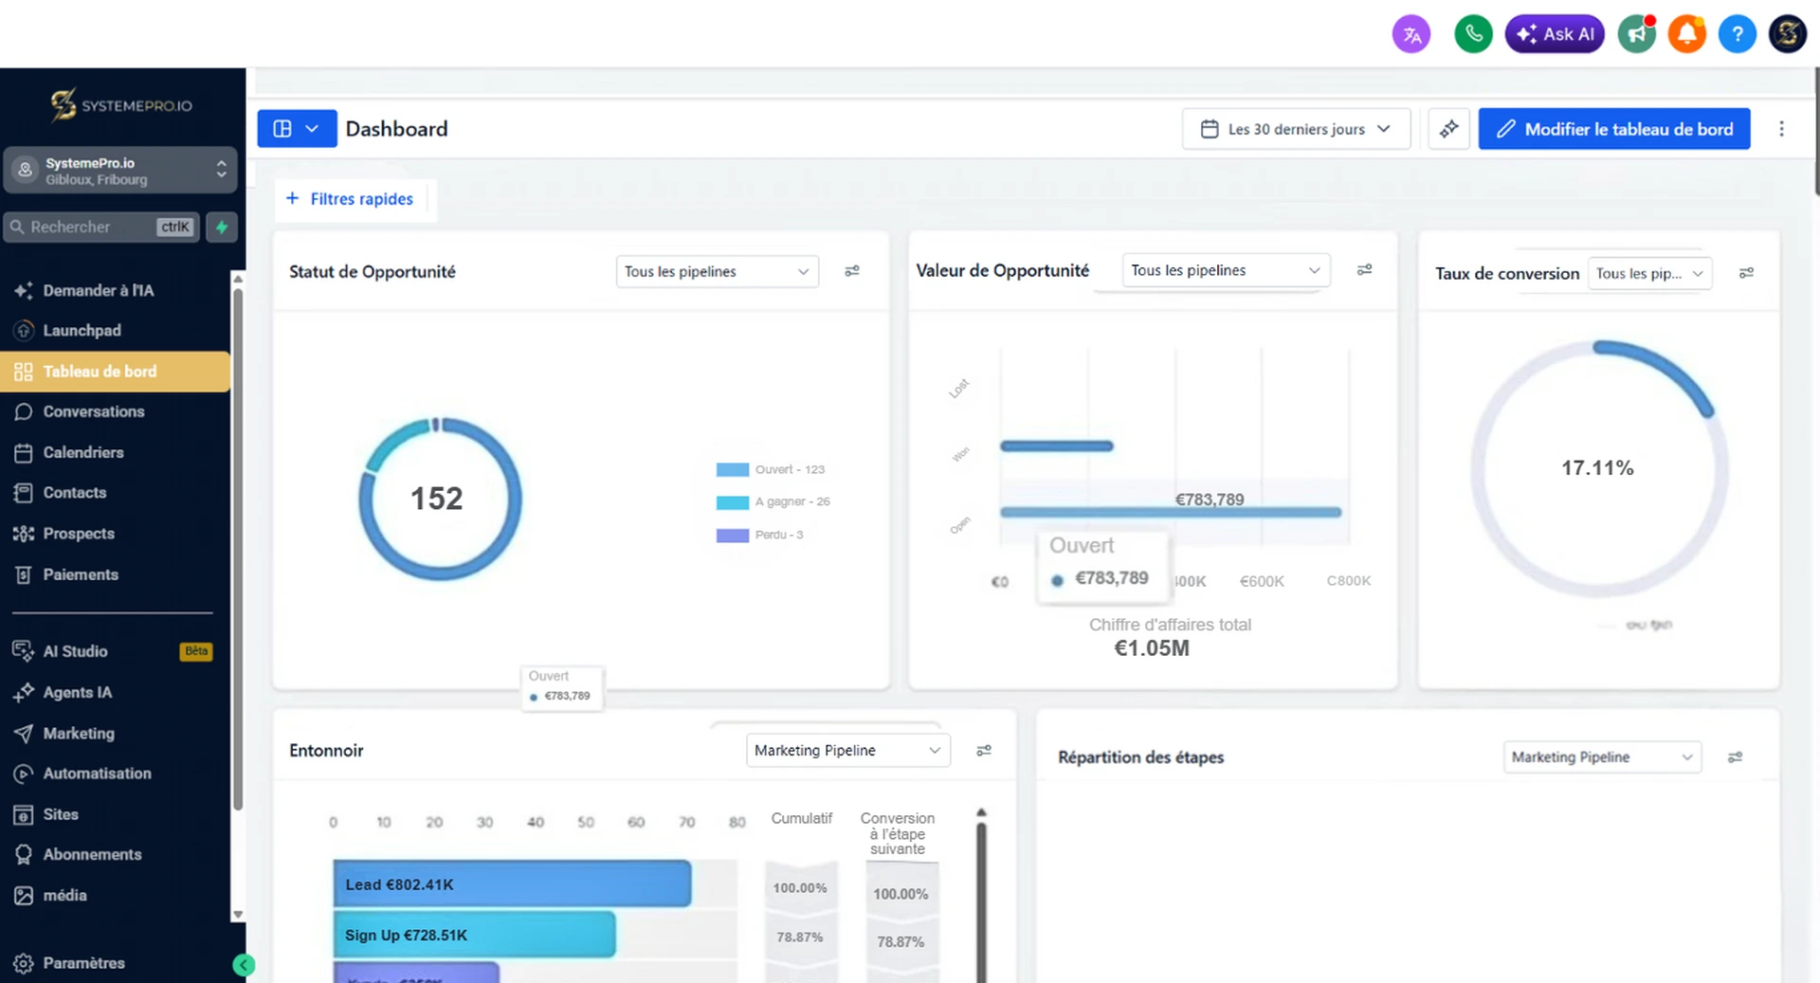
Task: Click the Calendriers sidebar icon
Action: pyautogui.click(x=24, y=452)
